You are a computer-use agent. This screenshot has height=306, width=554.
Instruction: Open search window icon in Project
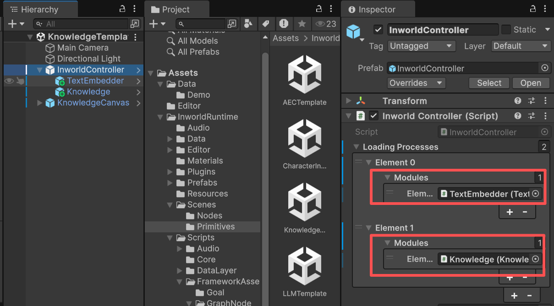click(x=233, y=24)
